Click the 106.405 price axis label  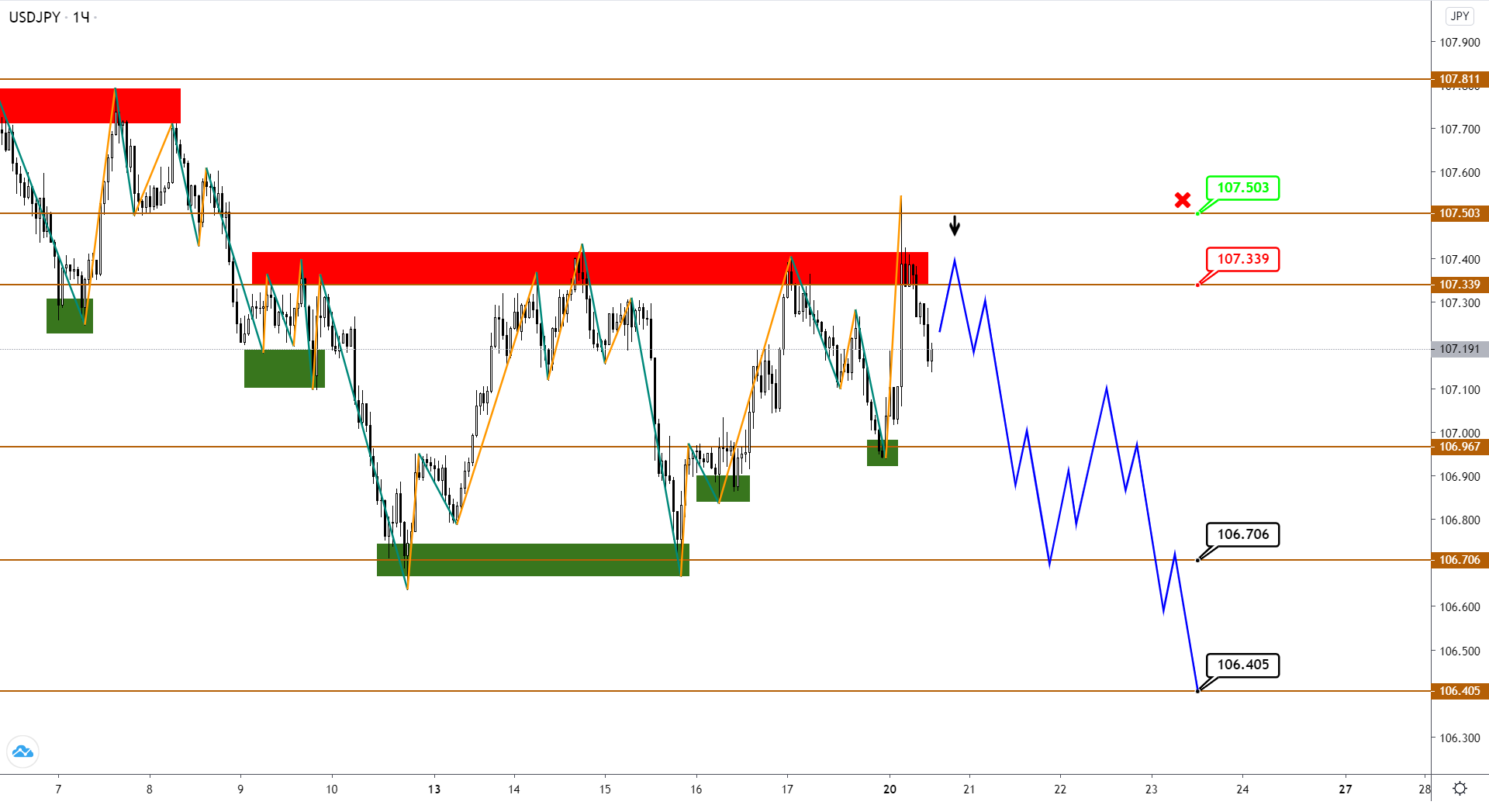point(1460,691)
